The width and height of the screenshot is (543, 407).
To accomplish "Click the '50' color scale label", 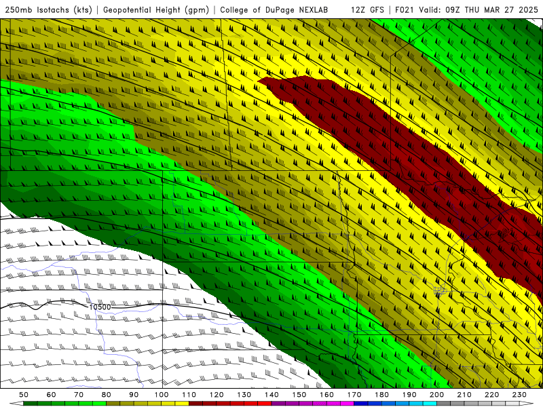I will 24,395.
